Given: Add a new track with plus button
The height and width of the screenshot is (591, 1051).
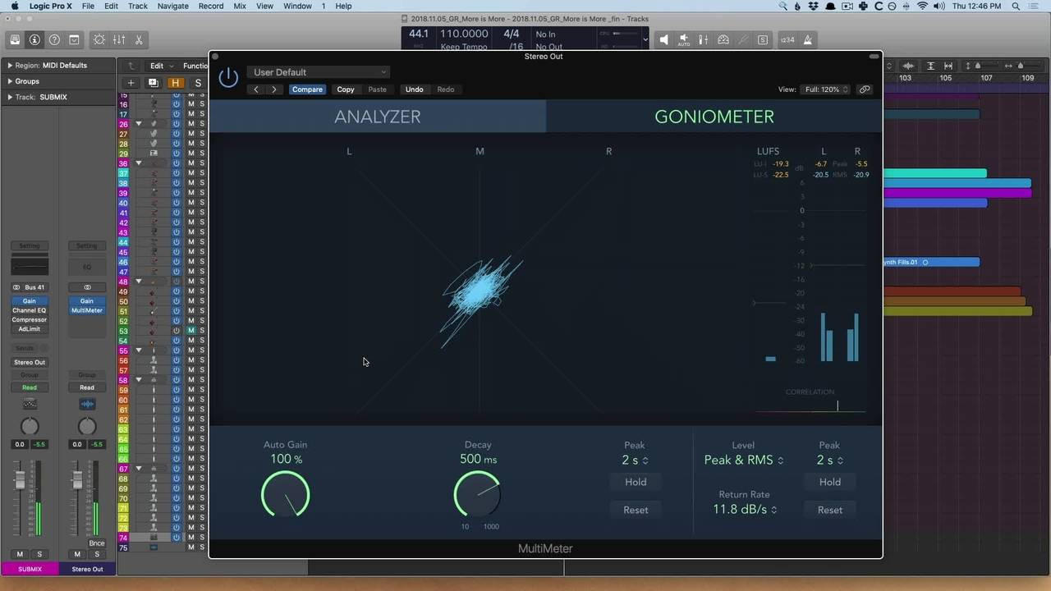Looking at the screenshot, I should pyautogui.click(x=131, y=83).
